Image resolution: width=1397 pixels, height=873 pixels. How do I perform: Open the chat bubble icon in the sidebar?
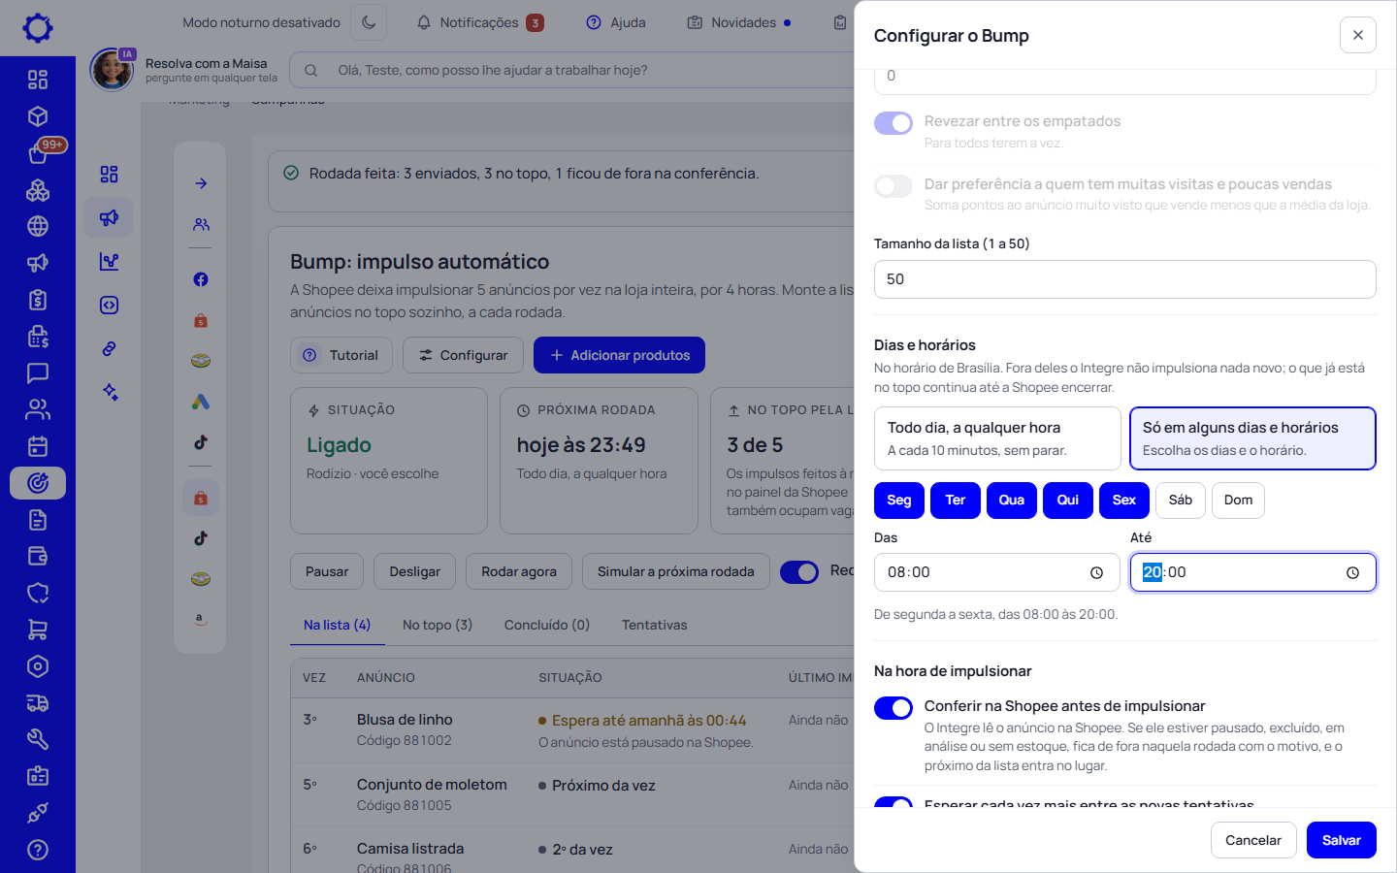click(38, 372)
